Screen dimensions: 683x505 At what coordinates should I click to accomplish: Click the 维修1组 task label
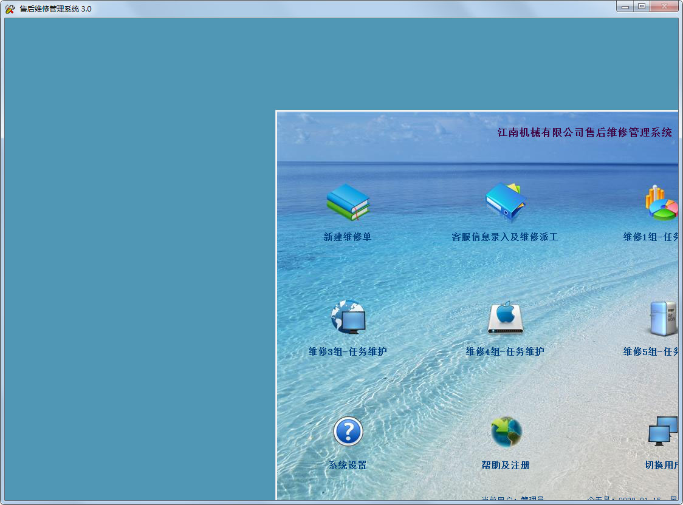pos(651,237)
